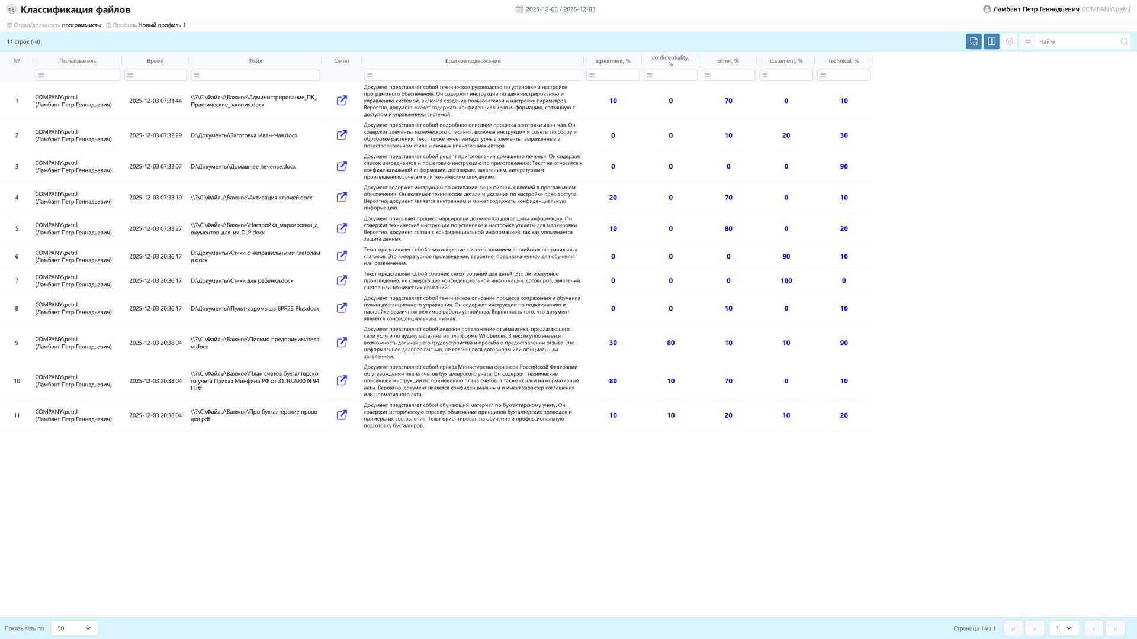Open filter operator for the Файл column
Screen dimensions: 1137x639
(197, 75)
